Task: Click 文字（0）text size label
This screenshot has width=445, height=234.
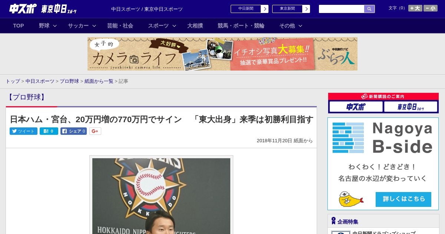Action: (398, 8)
